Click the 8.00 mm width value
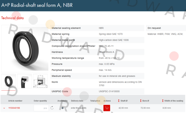 (x=167, y=108)
